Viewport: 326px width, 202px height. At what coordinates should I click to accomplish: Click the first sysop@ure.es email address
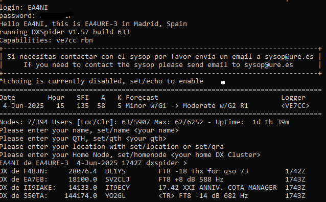(x=289, y=57)
